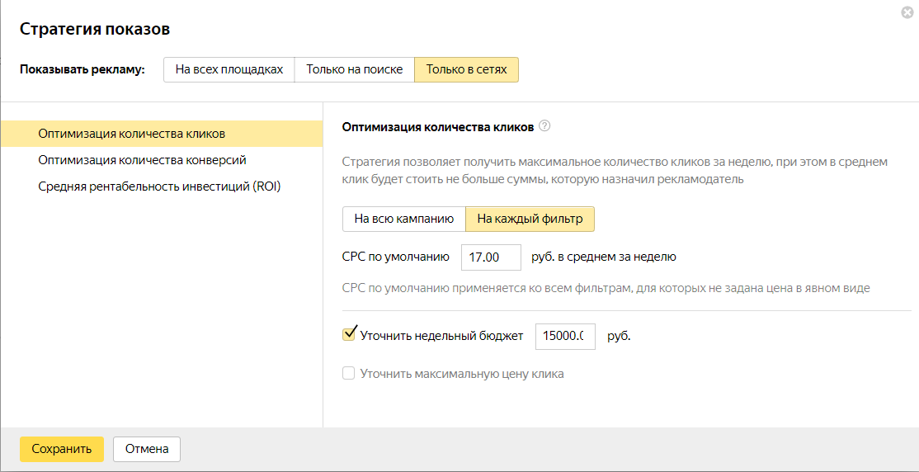Image resolution: width=919 pixels, height=472 pixels.
Task: Uncheck the Уточнить недельный бюджет checkbox
Action: point(349,335)
